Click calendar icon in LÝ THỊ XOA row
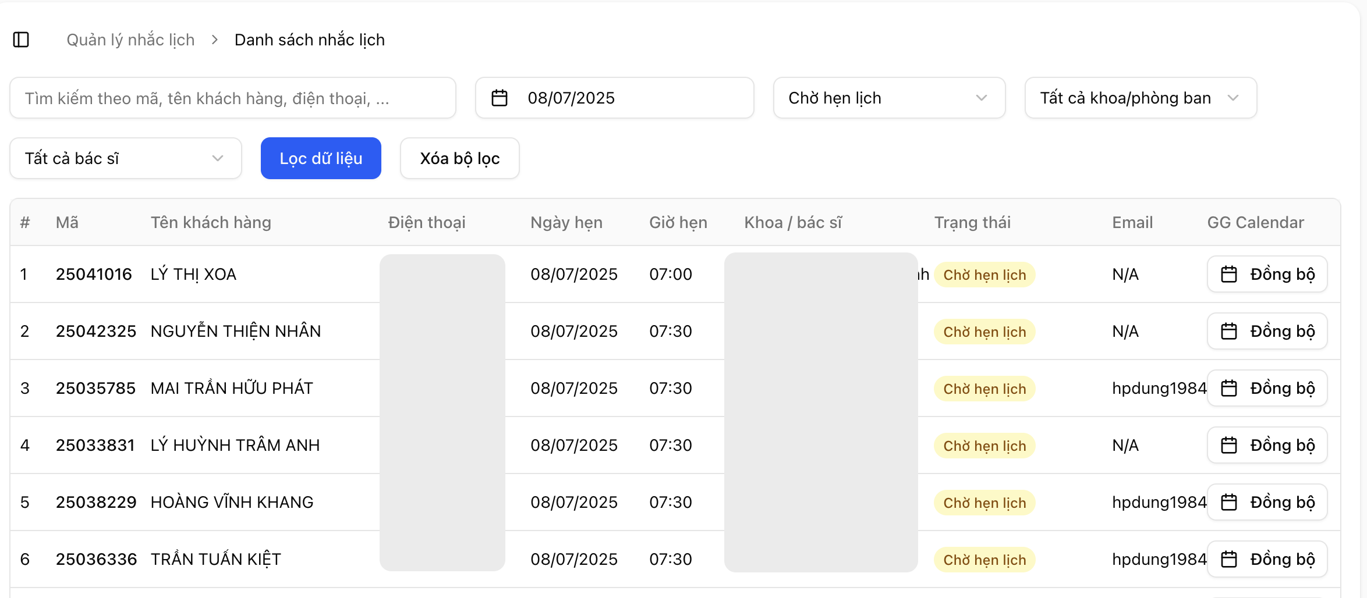The image size is (1367, 598). 1229,274
